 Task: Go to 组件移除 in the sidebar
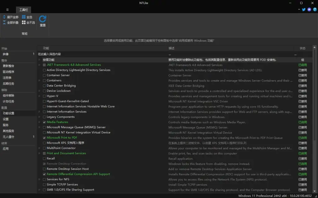8,95
